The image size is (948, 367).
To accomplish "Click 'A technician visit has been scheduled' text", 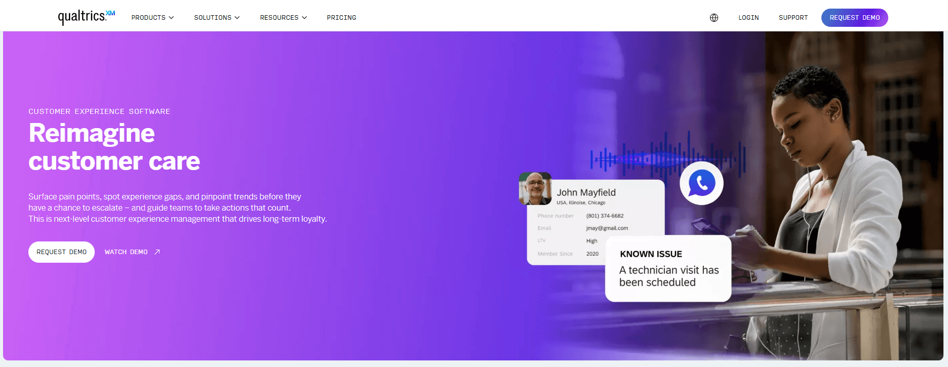I will tap(668, 276).
